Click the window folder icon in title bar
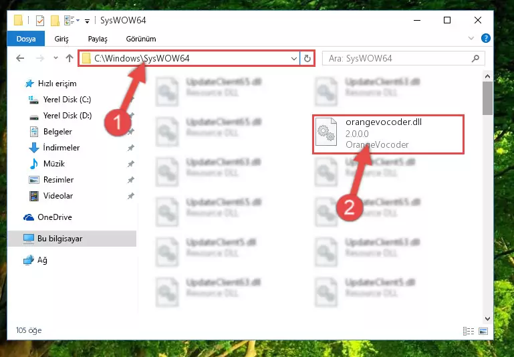The image size is (514, 357). pyautogui.click(x=18, y=21)
